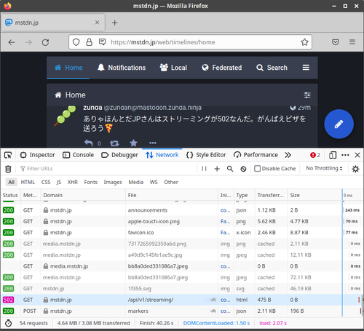Close the developer tools panel
This screenshot has height=331, width=364.
(357, 155)
